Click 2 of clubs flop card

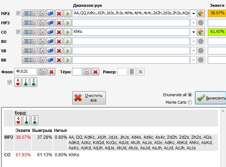point(34,82)
